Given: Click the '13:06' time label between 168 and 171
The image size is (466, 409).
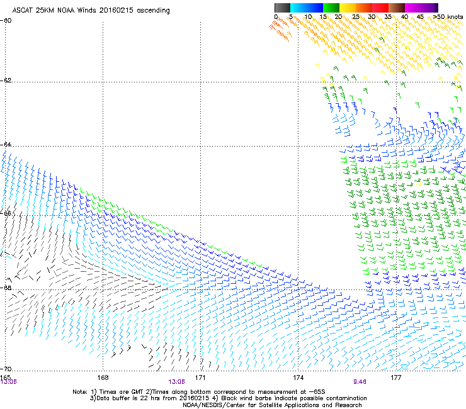Looking at the screenshot, I should (176, 382).
